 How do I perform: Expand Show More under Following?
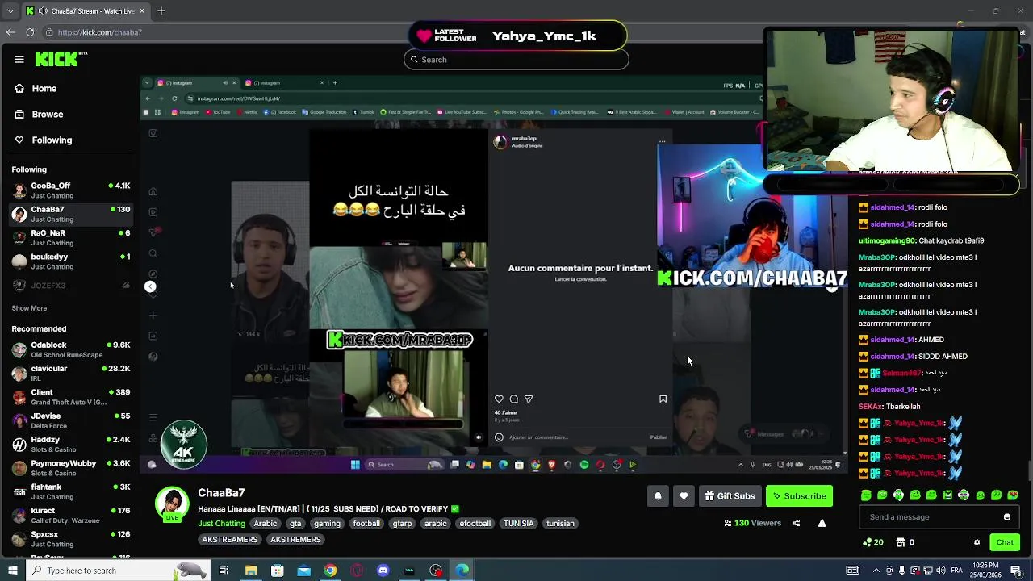(29, 308)
